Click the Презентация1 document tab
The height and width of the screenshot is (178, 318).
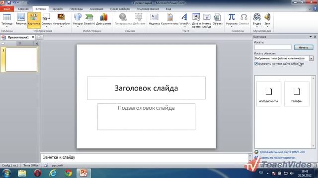[18, 38]
